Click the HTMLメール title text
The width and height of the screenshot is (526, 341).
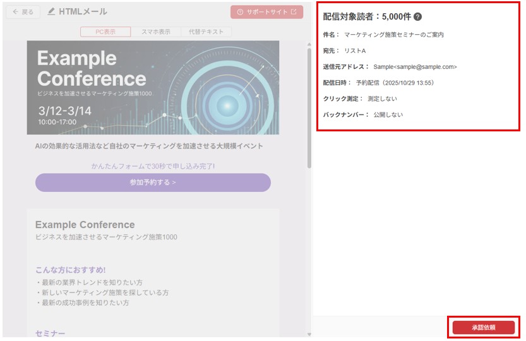83,11
